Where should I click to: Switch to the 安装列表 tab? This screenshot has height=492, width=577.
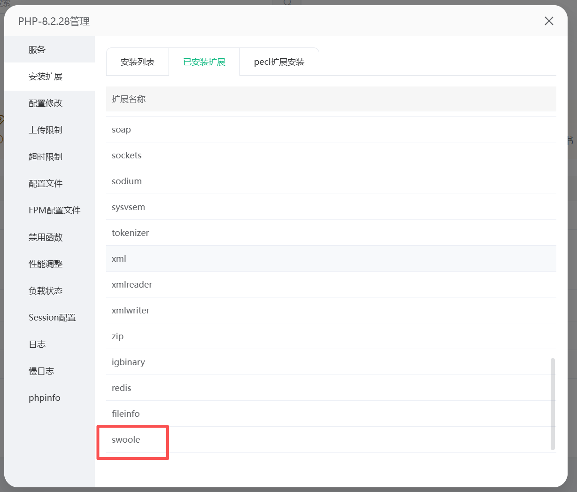tap(138, 62)
